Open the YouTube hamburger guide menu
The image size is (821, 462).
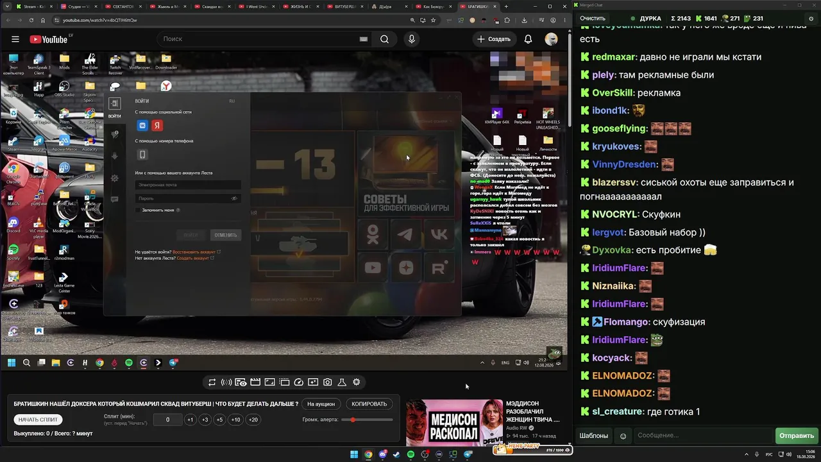15,39
